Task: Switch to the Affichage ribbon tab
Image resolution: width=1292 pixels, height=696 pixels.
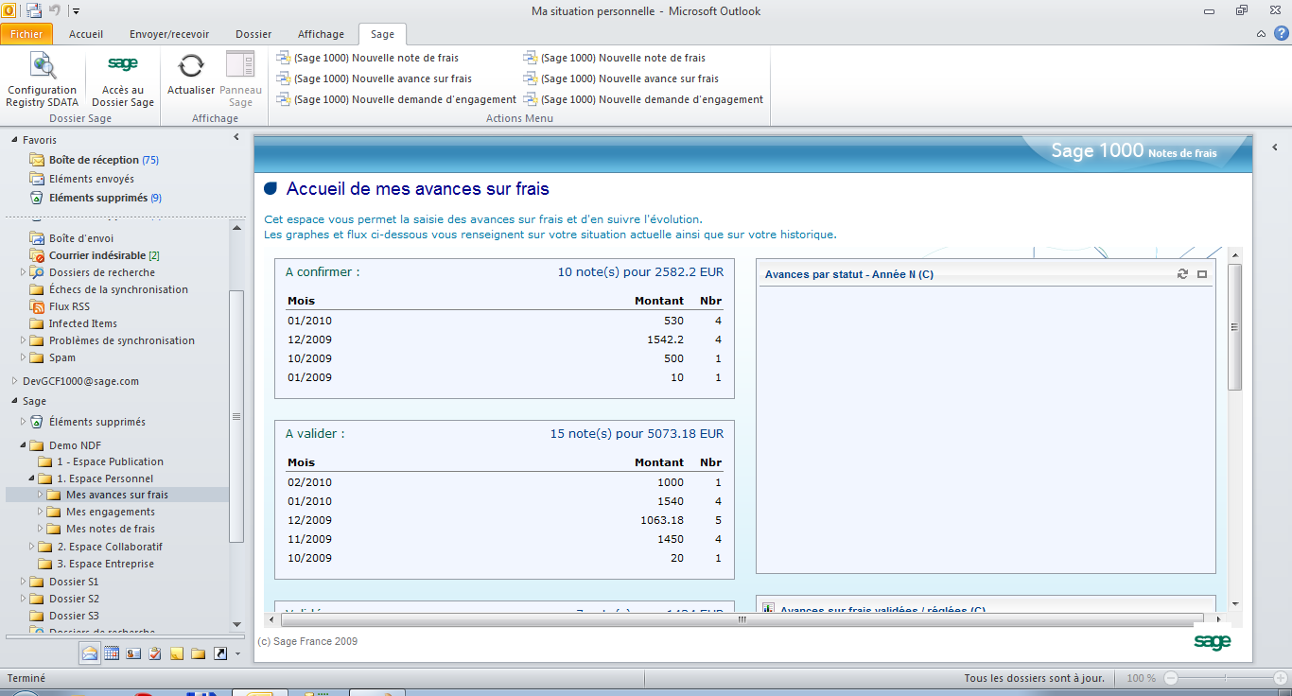Action: tap(322, 34)
